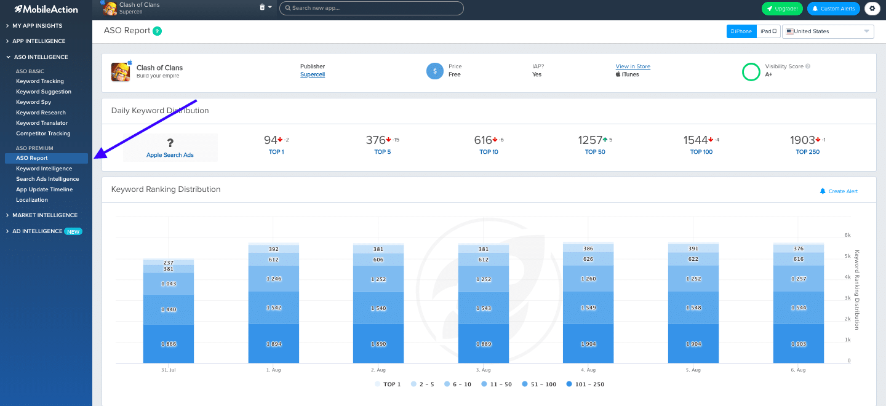
Task: Click the TOP 5 count of 376
Action: (376, 140)
